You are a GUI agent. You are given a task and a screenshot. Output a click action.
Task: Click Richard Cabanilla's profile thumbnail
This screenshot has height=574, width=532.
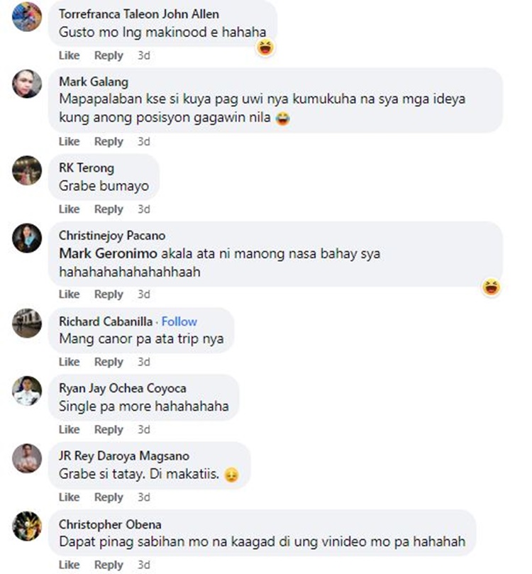coord(27,324)
